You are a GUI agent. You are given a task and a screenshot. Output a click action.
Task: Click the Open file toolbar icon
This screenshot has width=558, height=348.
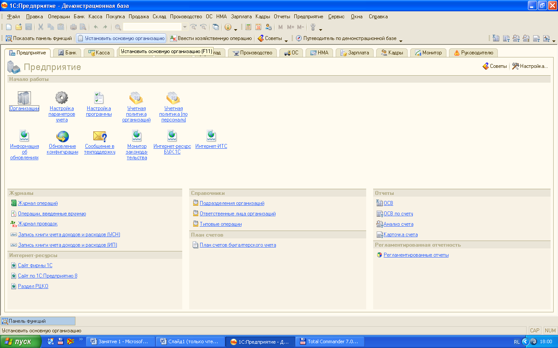point(18,27)
